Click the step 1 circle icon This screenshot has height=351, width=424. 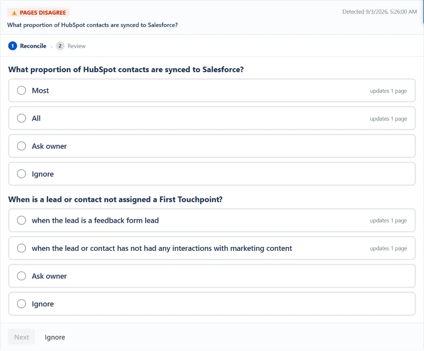point(12,46)
